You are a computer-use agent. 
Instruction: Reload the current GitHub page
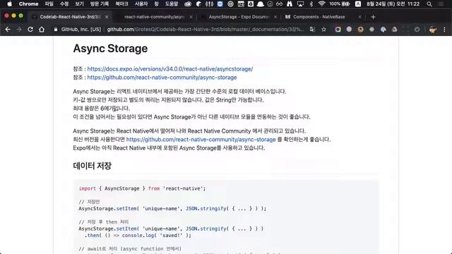coord(30,30)
